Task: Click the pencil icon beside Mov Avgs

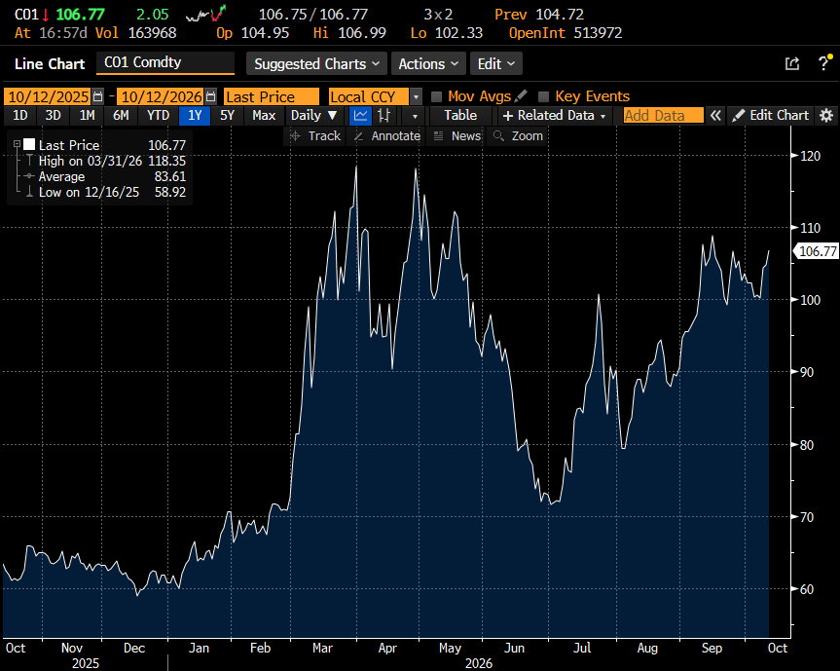Action: coord(520,96)
